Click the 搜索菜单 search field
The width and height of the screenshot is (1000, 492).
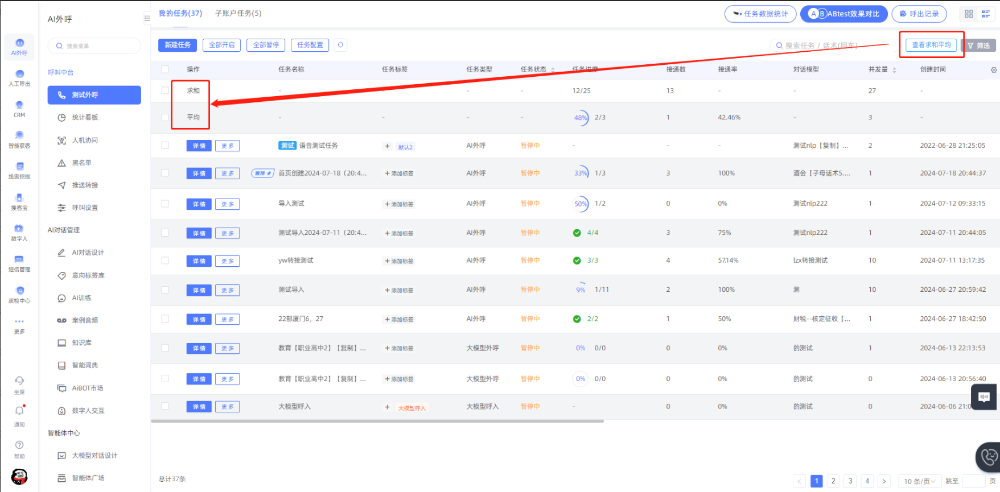[94, 46]
